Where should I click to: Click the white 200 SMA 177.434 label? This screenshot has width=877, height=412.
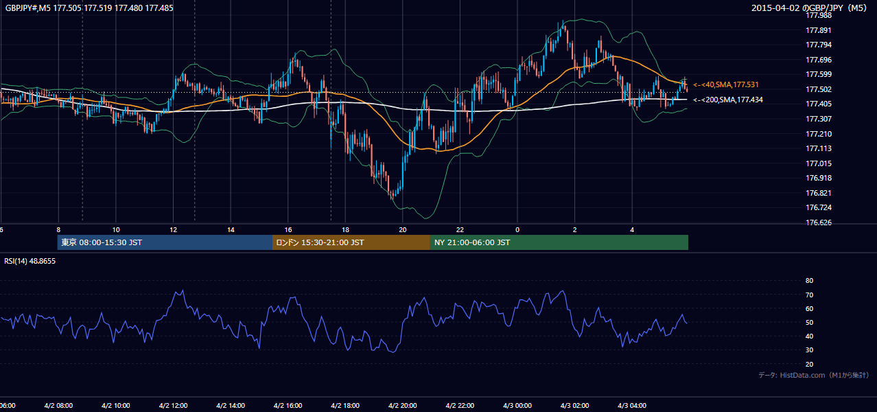tap(727, 100)
